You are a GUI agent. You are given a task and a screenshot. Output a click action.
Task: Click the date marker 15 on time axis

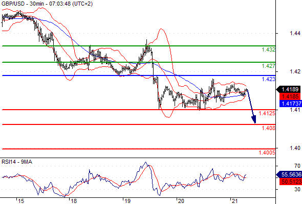[x=21, y=201]
